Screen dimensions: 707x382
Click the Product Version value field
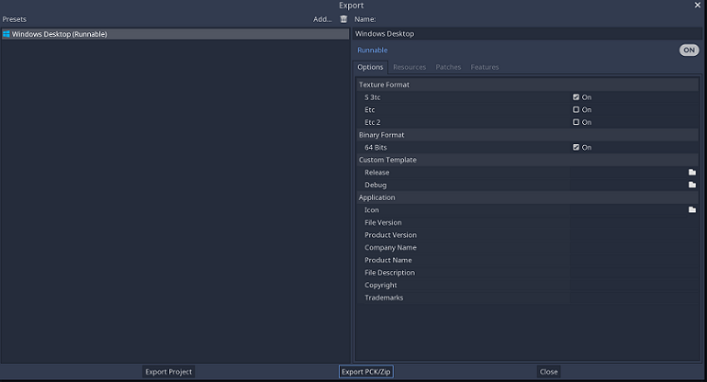click(634, 235)
